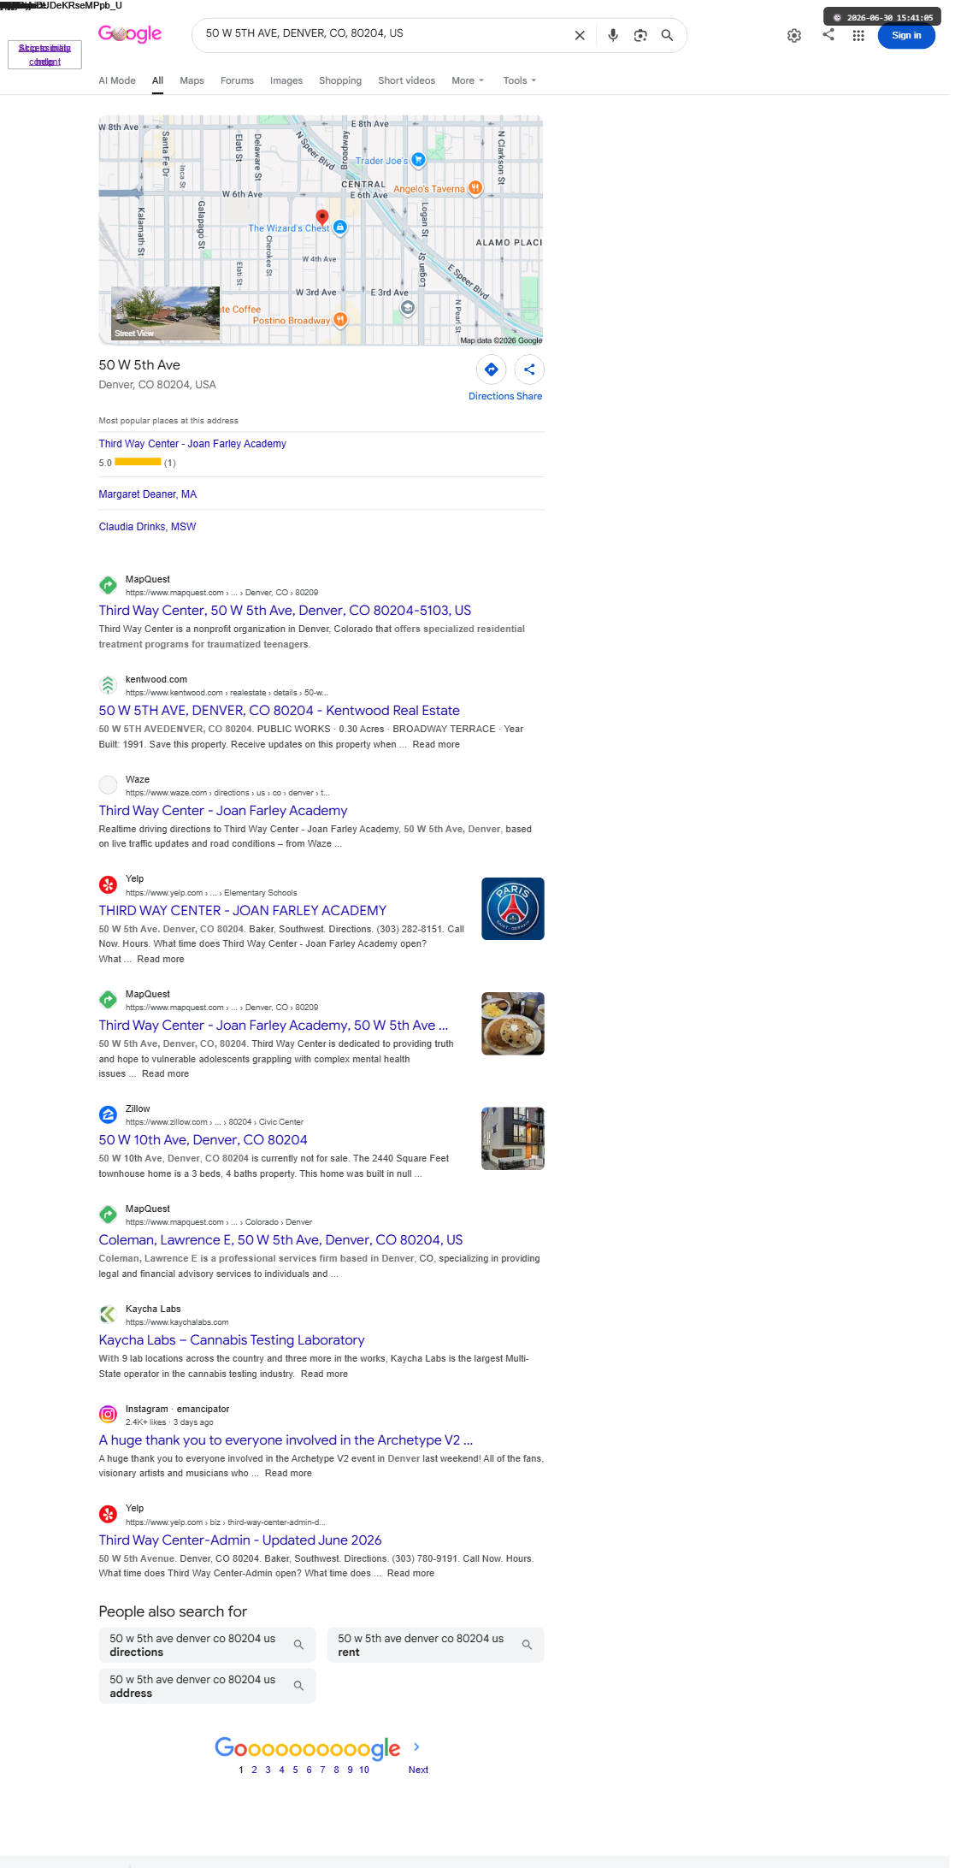The width and height of the screenshot is (961, 1868).
Task: Open Third Way Center - Joan Farley Academy place
Action: coord(192,444)
